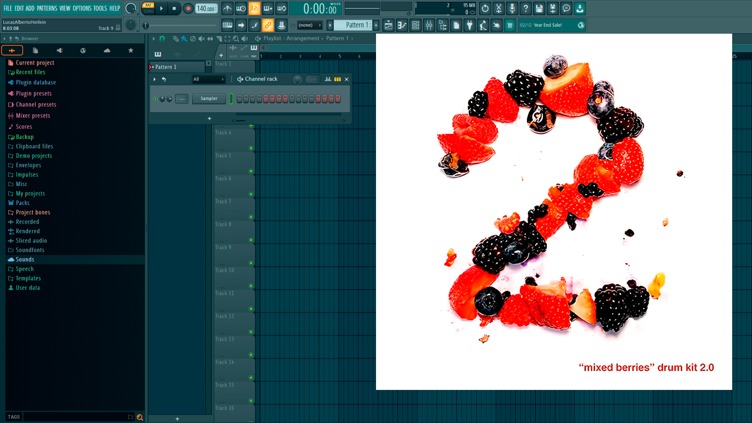Open the plugin picker plug icon
The image size is (752, 423).
pyautogui.click(x=470, y=25)
